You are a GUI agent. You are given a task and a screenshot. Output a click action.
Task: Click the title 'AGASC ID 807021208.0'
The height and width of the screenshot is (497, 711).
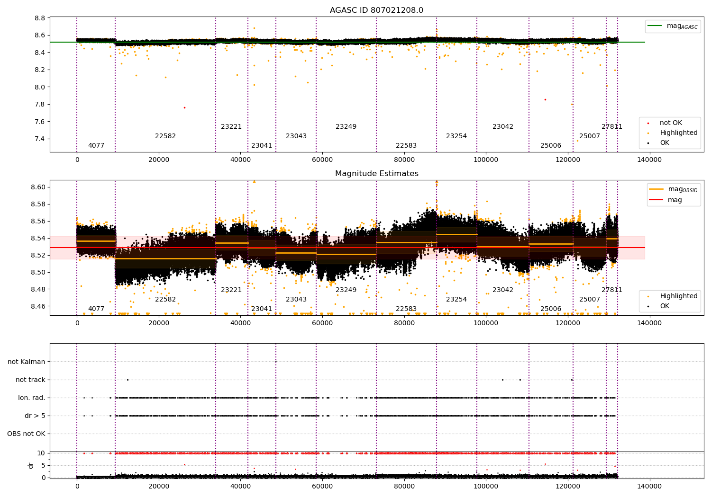click(376, 10)
